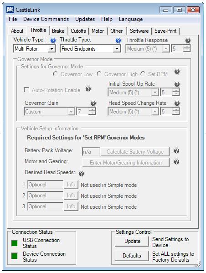This screenshot has height=273, width=206.
Task: Click the Update button to send settings
Action: 132,241
